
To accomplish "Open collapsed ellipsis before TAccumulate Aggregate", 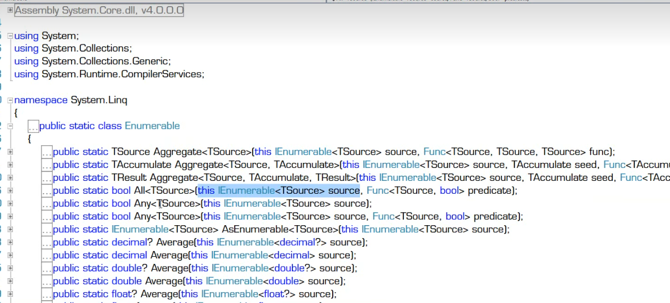I will (x=47, y=165).
